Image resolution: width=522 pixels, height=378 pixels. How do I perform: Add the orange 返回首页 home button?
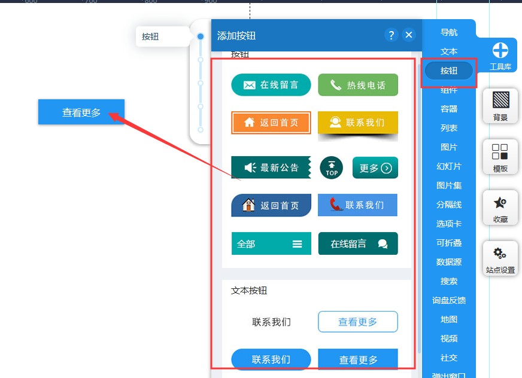271,123
